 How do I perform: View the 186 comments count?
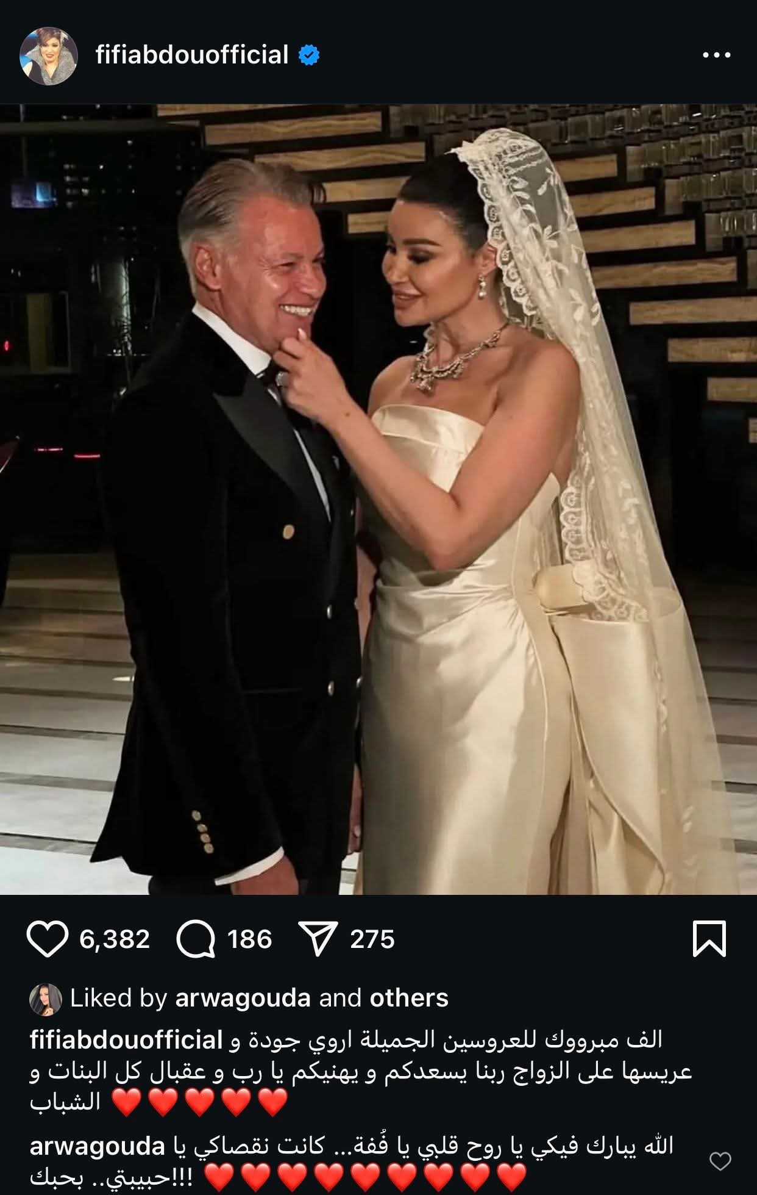point(250,939)
